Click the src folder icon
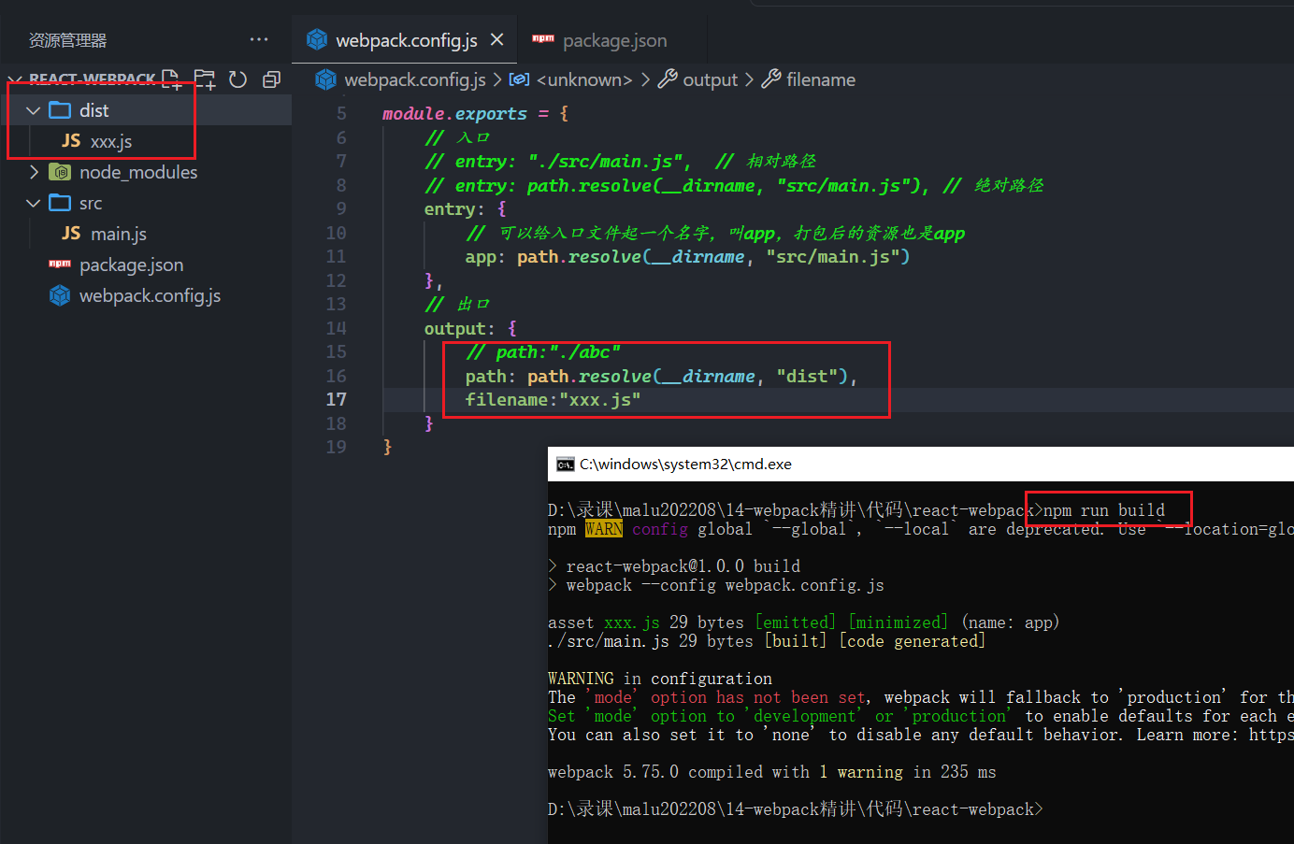Screen dimensions: 1294x844 click(60, 203)
